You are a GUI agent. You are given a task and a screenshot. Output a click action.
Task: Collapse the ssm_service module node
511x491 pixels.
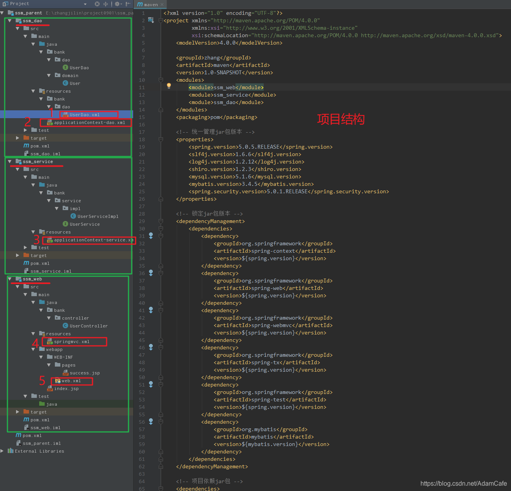[x=10, y=162]
